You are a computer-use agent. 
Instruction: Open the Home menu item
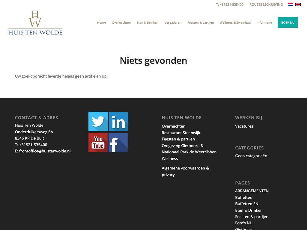click(101, 22)
